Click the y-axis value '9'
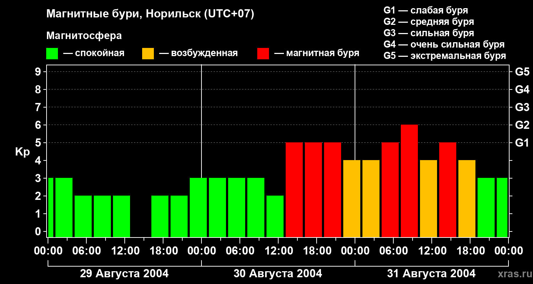Screen dimensions: 533x284 pyautogui.click(x=39, y=72)
